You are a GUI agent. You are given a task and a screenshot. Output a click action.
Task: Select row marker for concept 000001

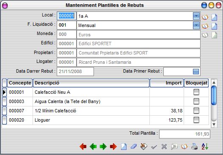(4, 92)
